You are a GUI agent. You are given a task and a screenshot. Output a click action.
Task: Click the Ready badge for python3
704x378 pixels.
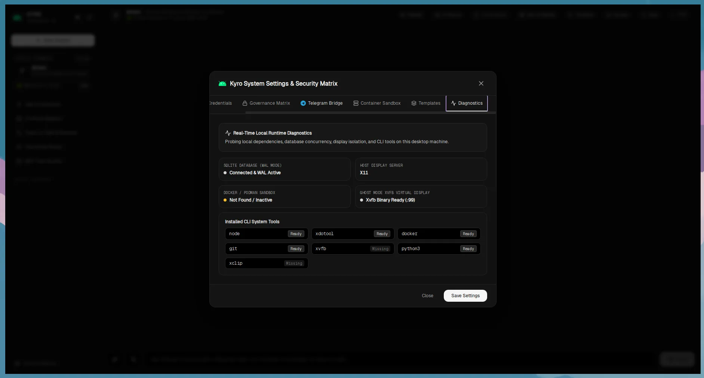tap(468, 249)
